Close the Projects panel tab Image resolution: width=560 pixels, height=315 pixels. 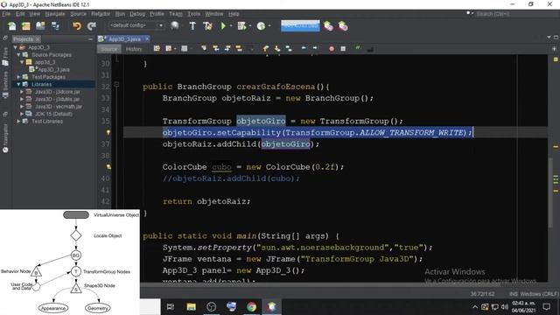(38, 38)
